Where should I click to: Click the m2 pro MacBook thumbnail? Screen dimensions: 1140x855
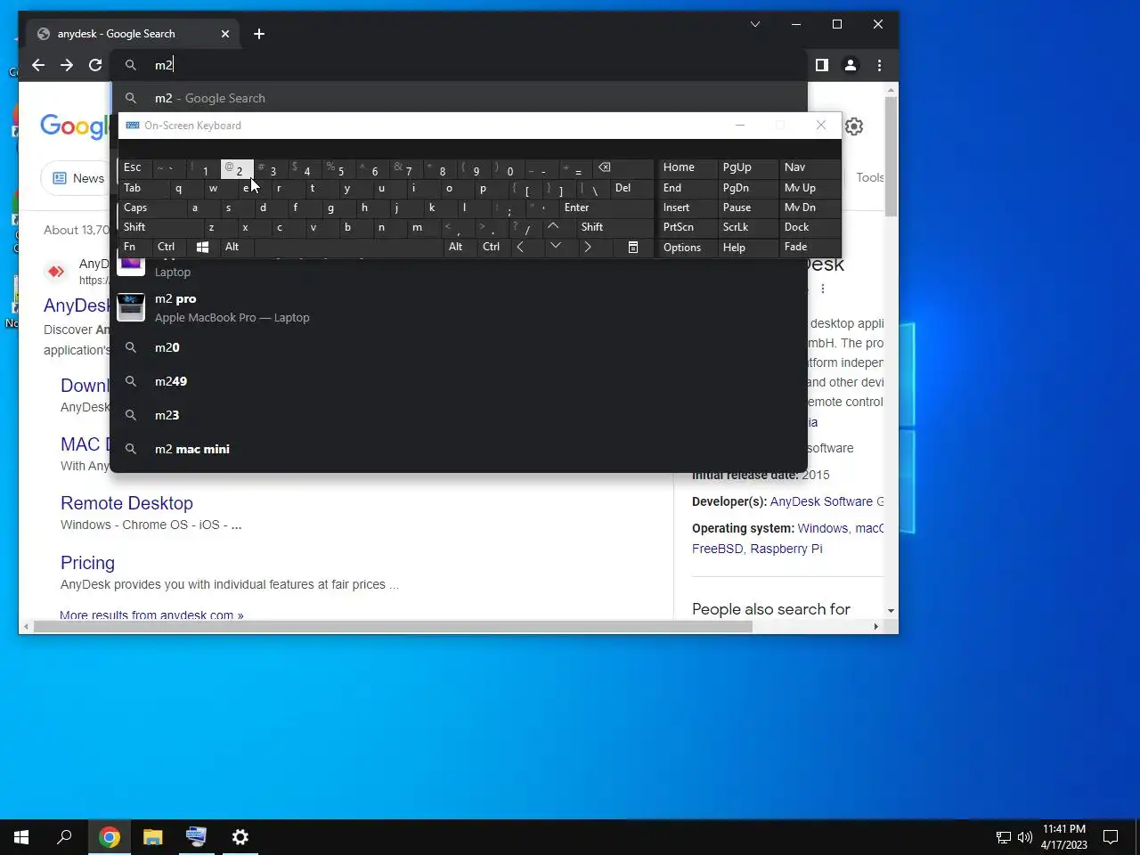pyautogui.click(x=131, y=307)
